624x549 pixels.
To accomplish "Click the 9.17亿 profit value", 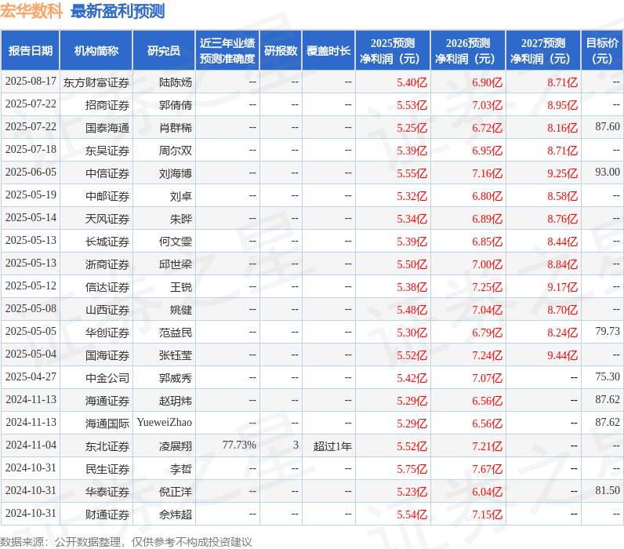I will pos(562,286).
